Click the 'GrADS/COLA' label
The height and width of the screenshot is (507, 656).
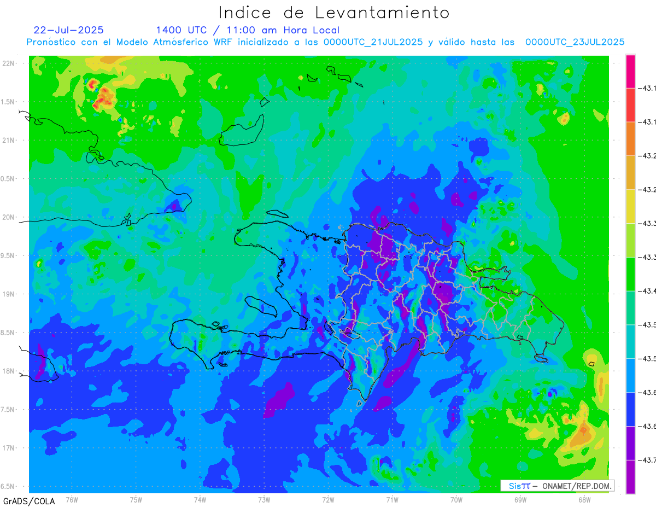28,501
